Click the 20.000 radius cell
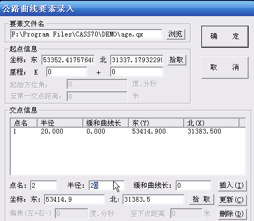The height and width of the screenshot is (221, 254). 52,131
